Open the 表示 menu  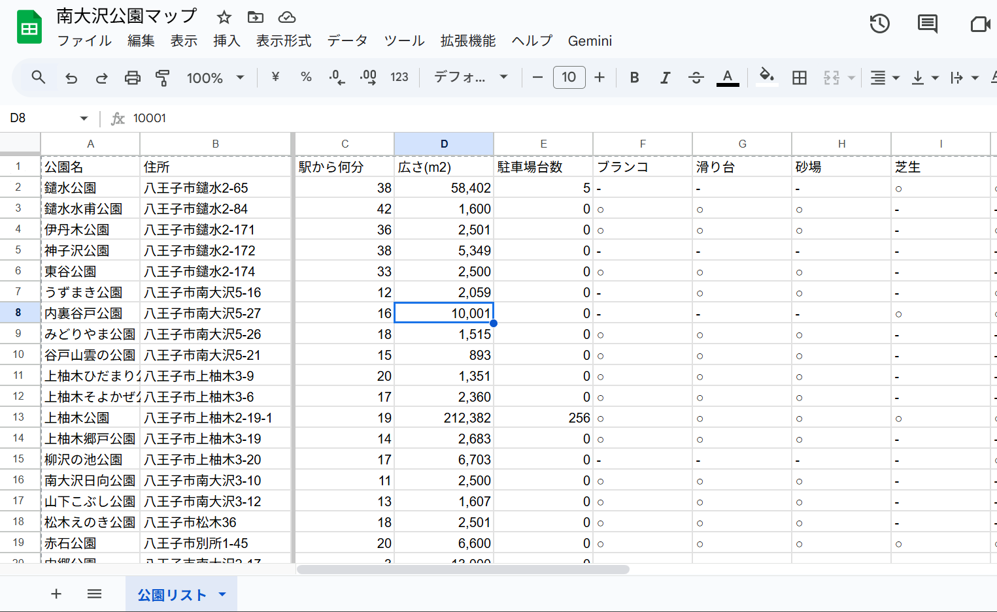[x=184, y=40]
